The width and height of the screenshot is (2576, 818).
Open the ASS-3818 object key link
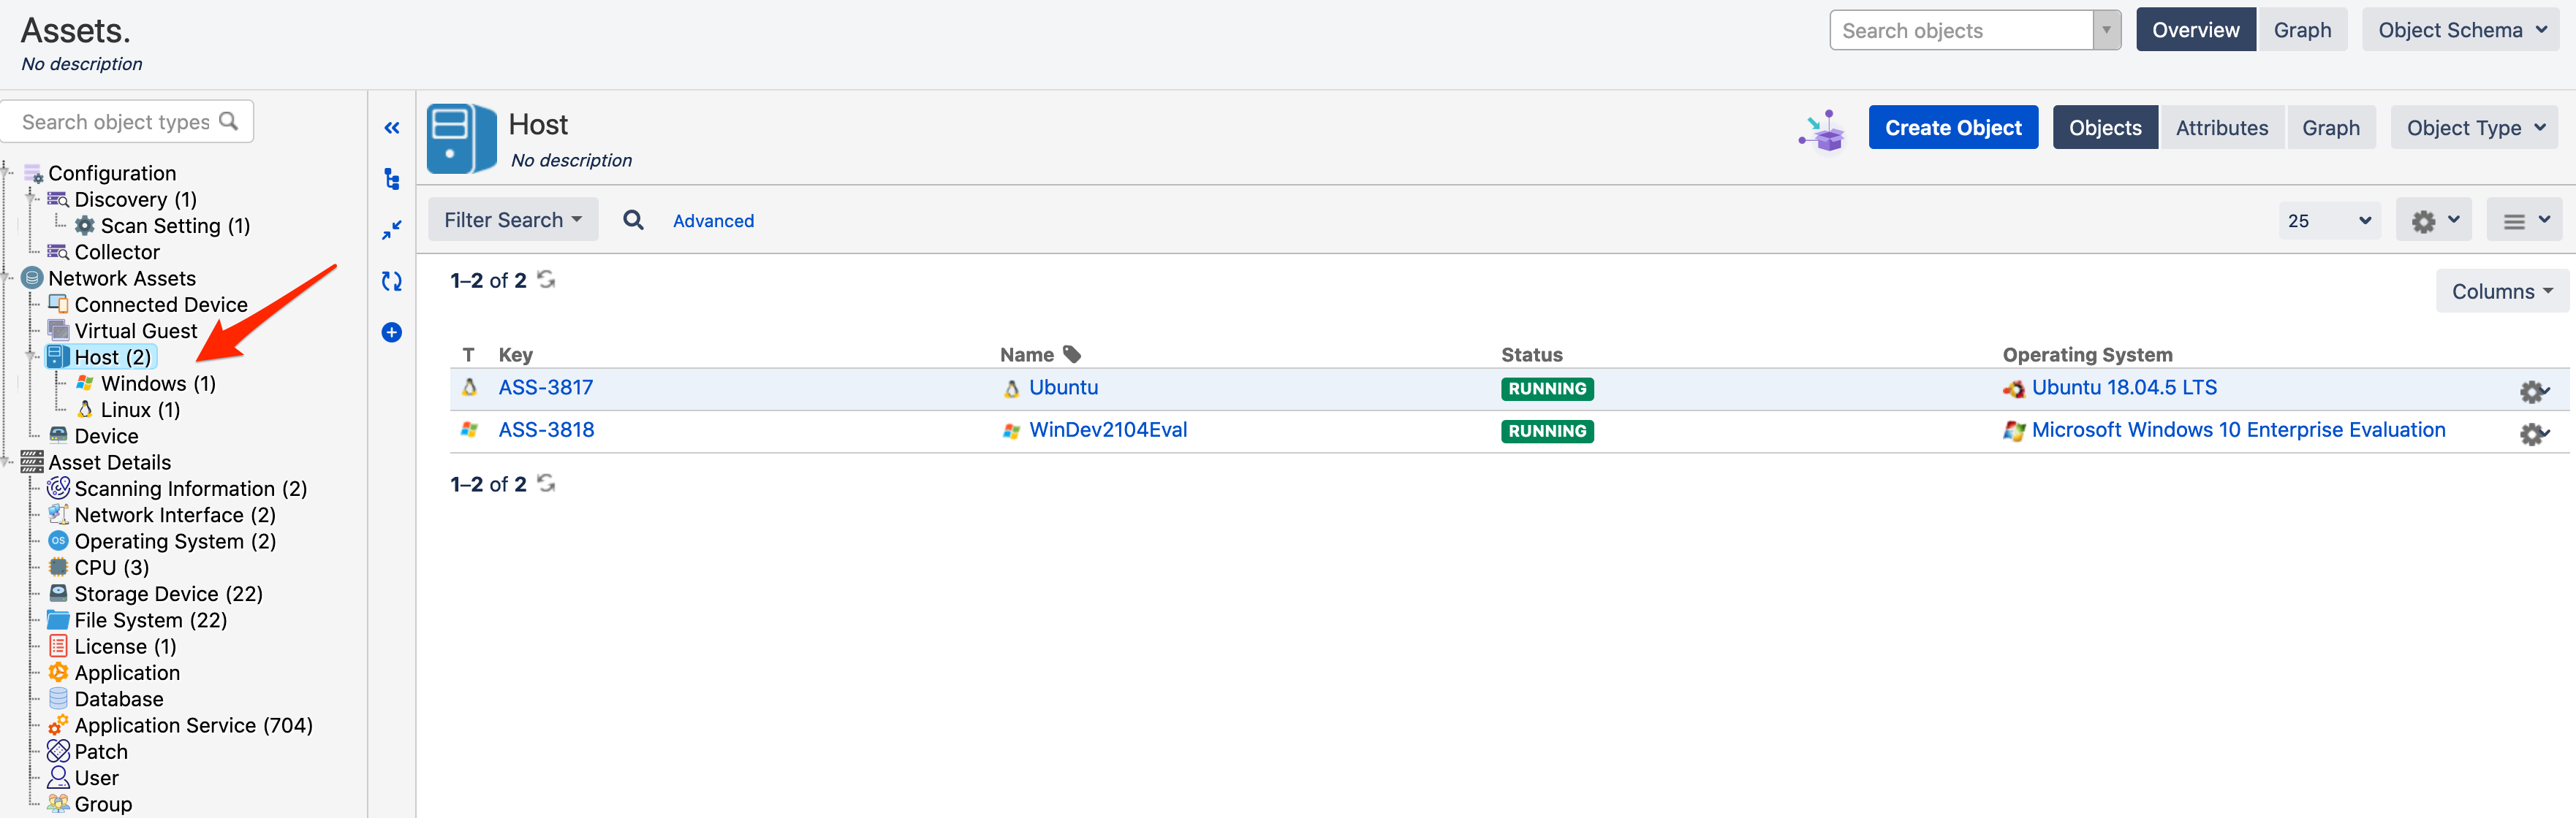click(546, 430)
